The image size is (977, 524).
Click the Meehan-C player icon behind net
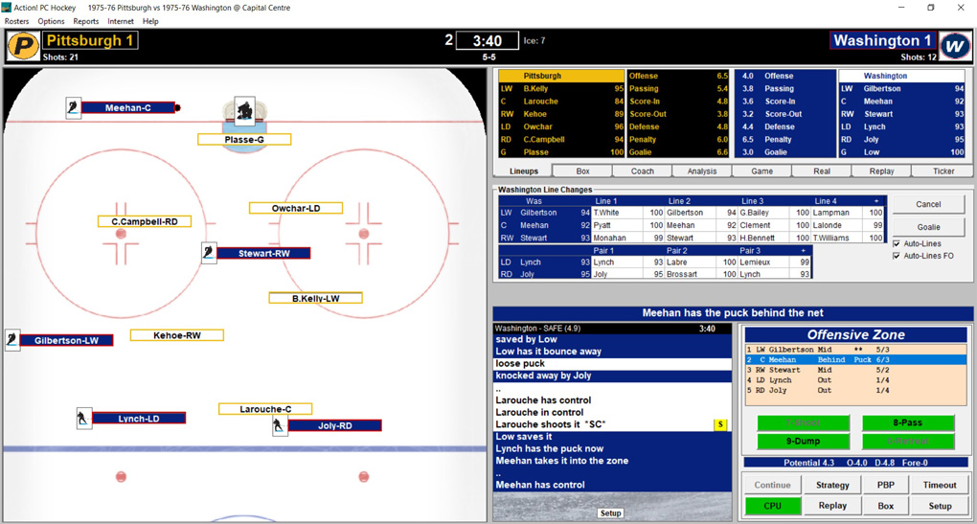(74, 108)
